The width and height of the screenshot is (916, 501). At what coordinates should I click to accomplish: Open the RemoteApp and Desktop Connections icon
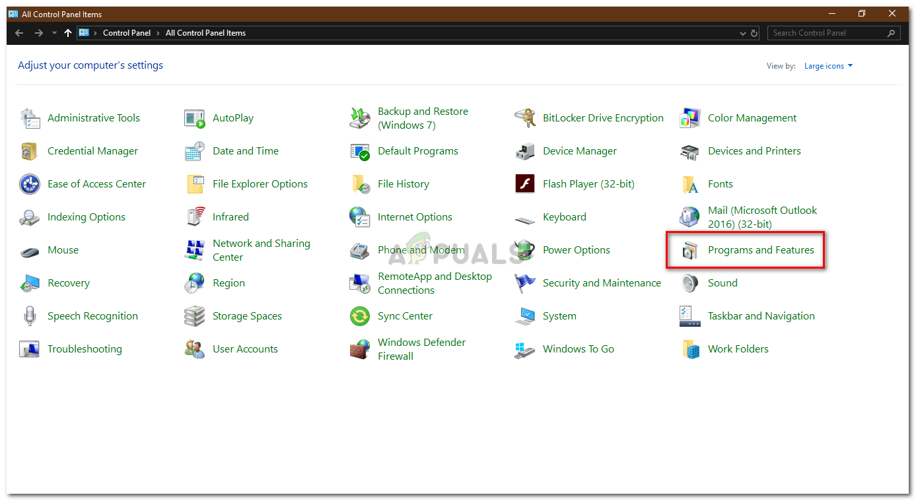360,283
